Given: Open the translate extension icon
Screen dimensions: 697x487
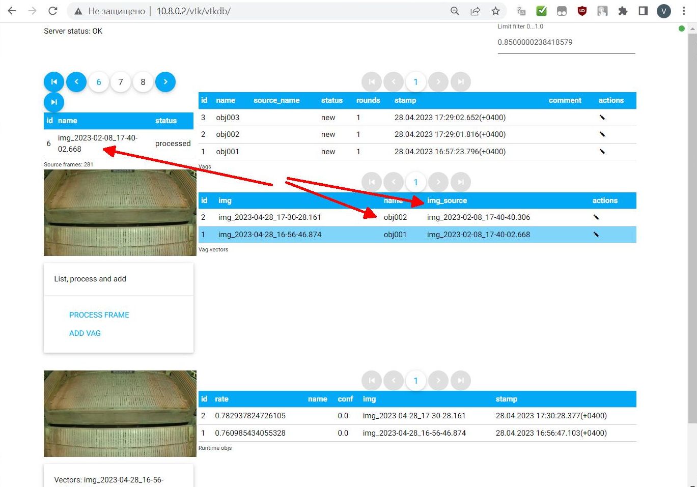Looking at the screenshot, I should tap(521, 11).
